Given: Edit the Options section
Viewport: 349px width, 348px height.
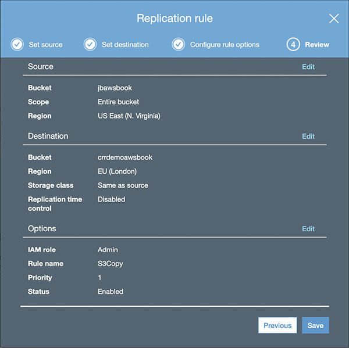Looking at the screenshot, I should click(x=308, y=229).
